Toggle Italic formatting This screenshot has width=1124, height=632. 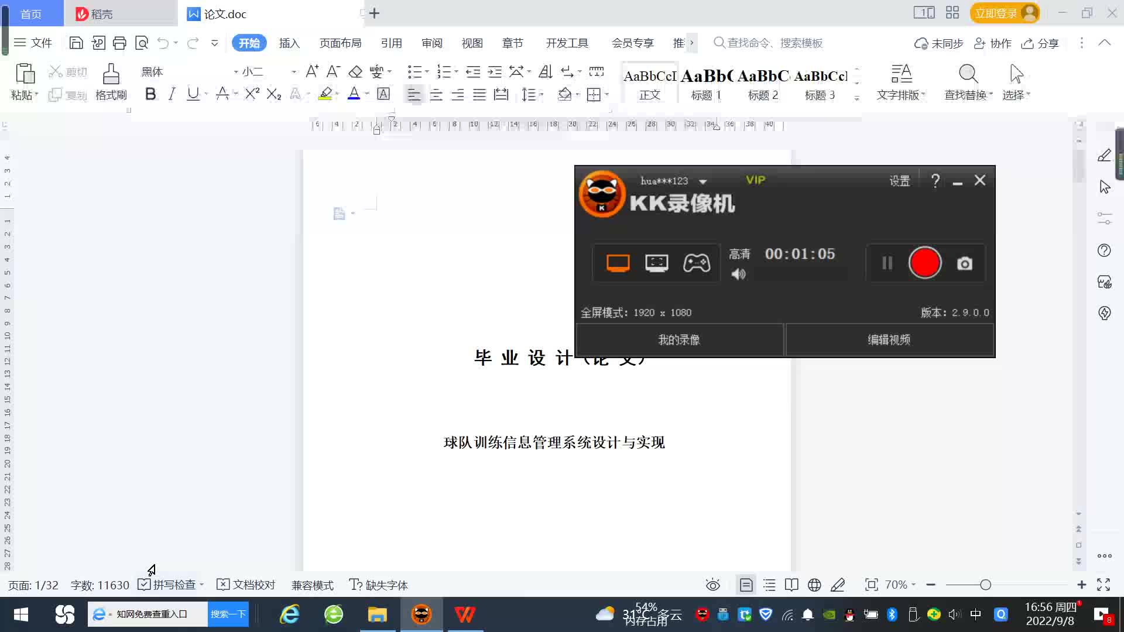pos(172,94)
